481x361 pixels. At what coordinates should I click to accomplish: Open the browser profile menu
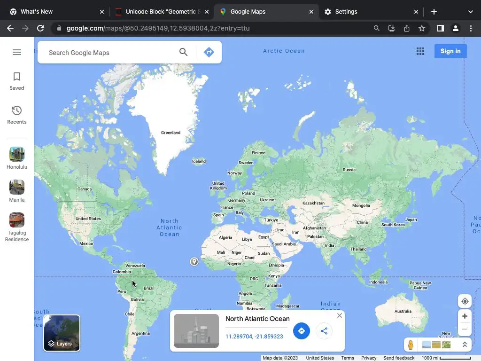click(x=456, y=28)
